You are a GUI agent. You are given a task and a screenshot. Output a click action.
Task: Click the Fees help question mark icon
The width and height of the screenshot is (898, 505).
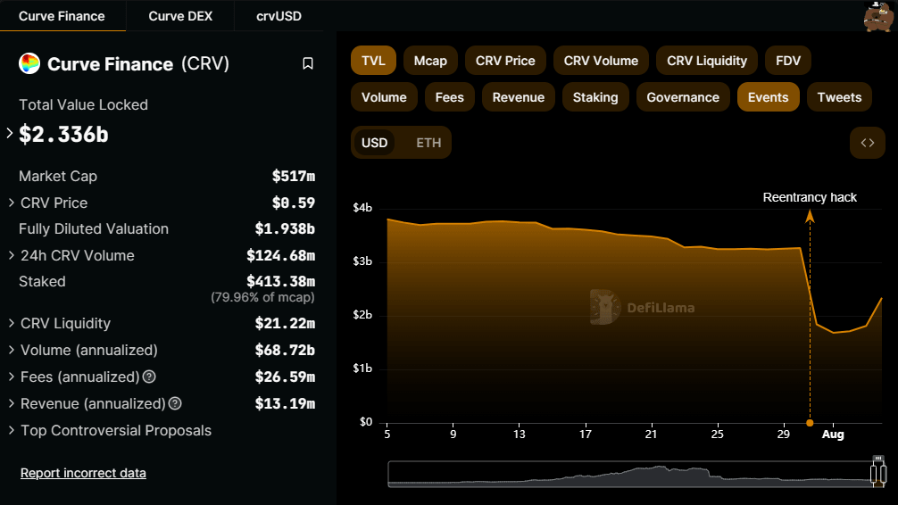149,377
